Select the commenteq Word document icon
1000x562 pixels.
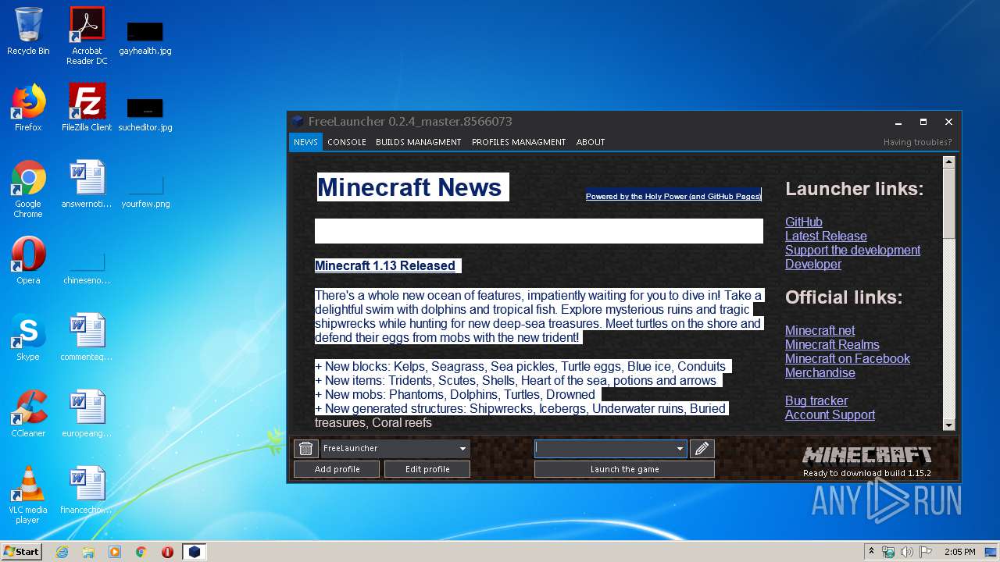point(87,337)
